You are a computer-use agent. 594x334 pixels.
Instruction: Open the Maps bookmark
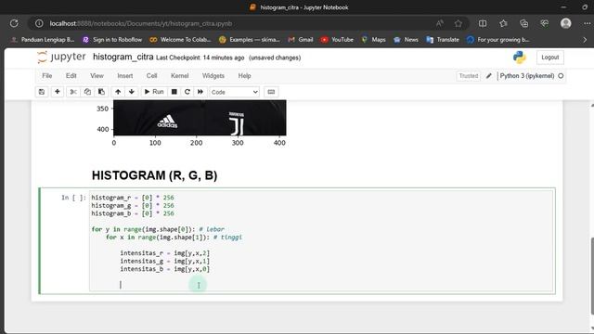tap(373, 39)
